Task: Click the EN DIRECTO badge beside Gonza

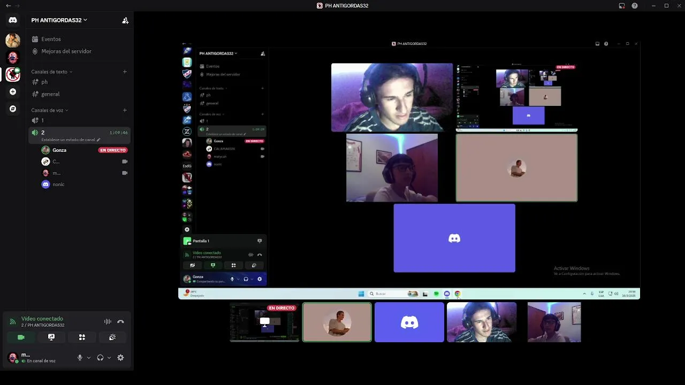Action: pyautogui.click(x=113, y=150)
